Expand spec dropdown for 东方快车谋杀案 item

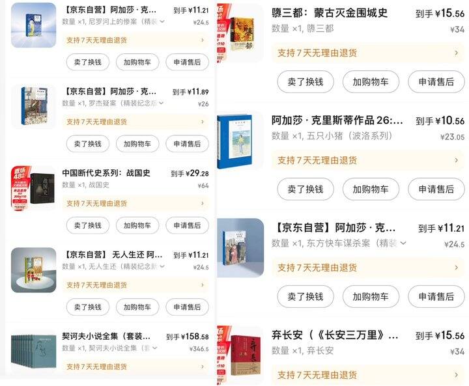click(x=403, y=243)
